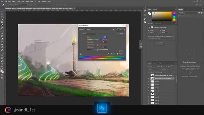This screenshot has width=204, height=115.
Task: Hide Layer 28 with its eye icon
Action: click(149, 100)
